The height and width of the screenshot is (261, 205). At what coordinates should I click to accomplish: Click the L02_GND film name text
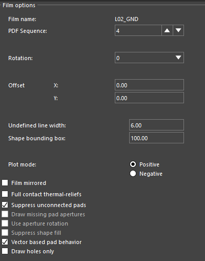127,19
